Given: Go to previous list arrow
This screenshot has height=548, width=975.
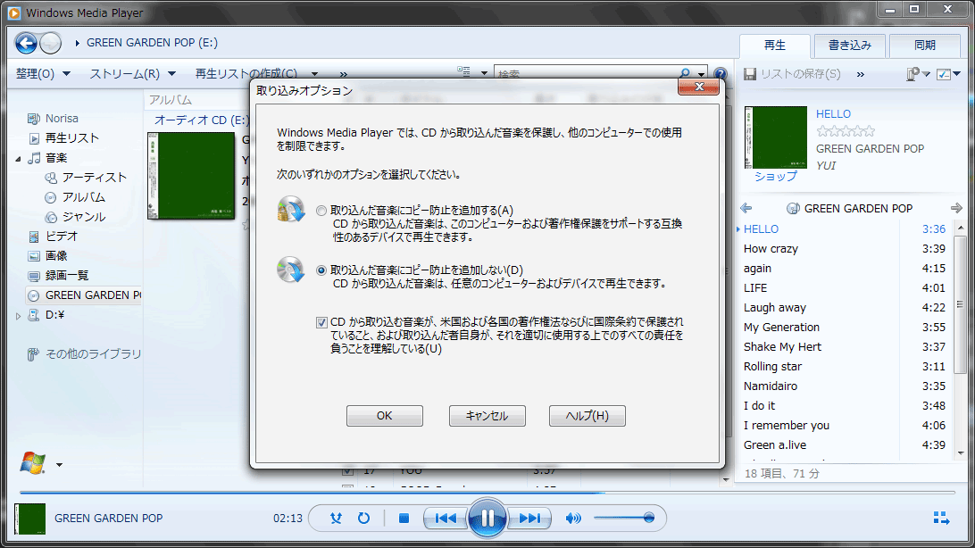Looking at the screenshot, I should click(746, 208).
